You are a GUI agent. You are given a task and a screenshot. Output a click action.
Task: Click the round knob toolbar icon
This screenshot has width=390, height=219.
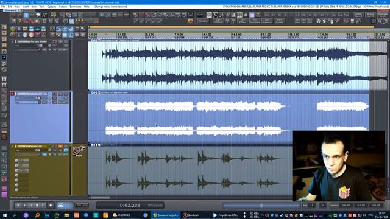tap(215, 15)
